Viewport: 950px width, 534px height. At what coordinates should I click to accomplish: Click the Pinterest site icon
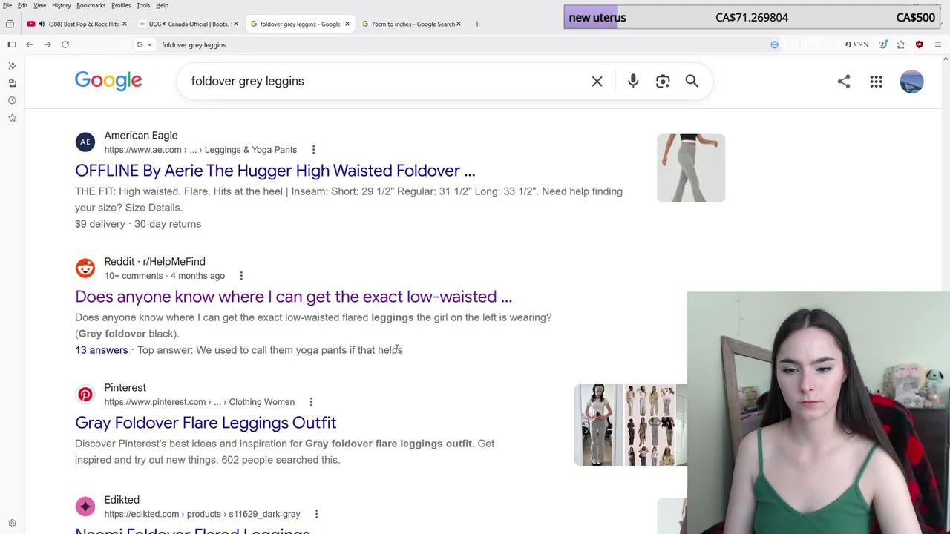(85, 394)
